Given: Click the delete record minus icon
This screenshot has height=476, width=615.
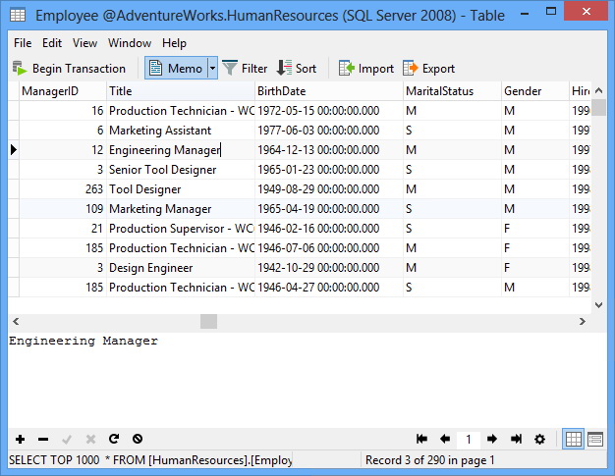Looking at the screenshot, I should [43, 440].
